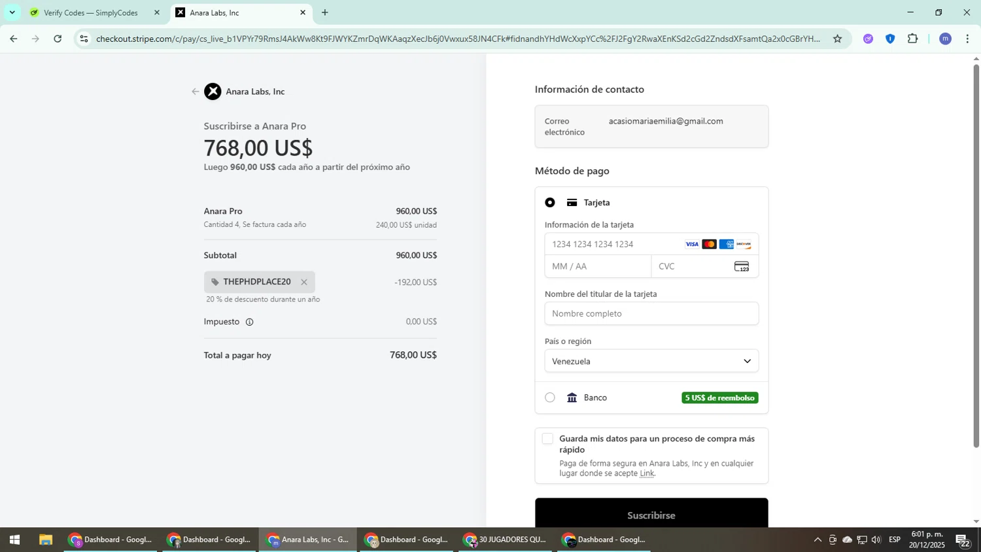Open a new browser tab
The height and width of the screenshot is (552, 981).
[325, 12]
